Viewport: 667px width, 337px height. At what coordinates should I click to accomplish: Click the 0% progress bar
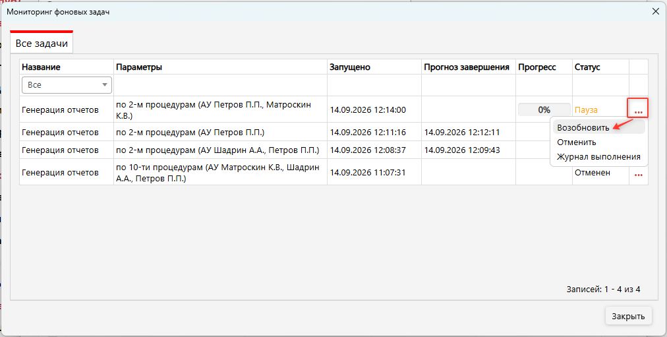coord(544,109)
